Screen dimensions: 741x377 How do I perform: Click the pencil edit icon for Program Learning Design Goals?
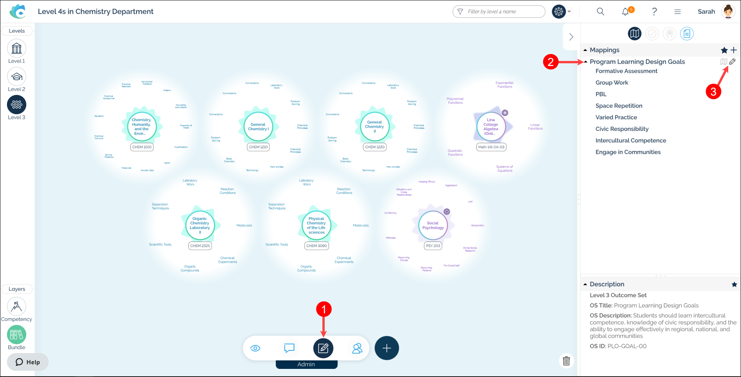tap(732, 62)
